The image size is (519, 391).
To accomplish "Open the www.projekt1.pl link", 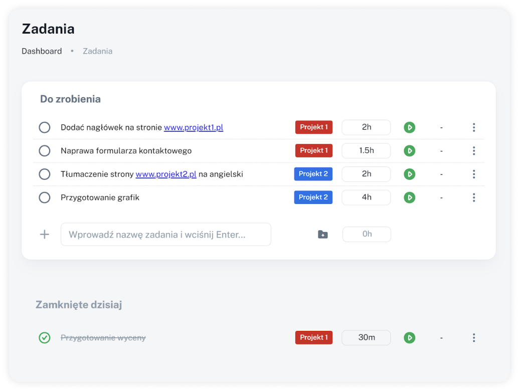I will (193, 127).
